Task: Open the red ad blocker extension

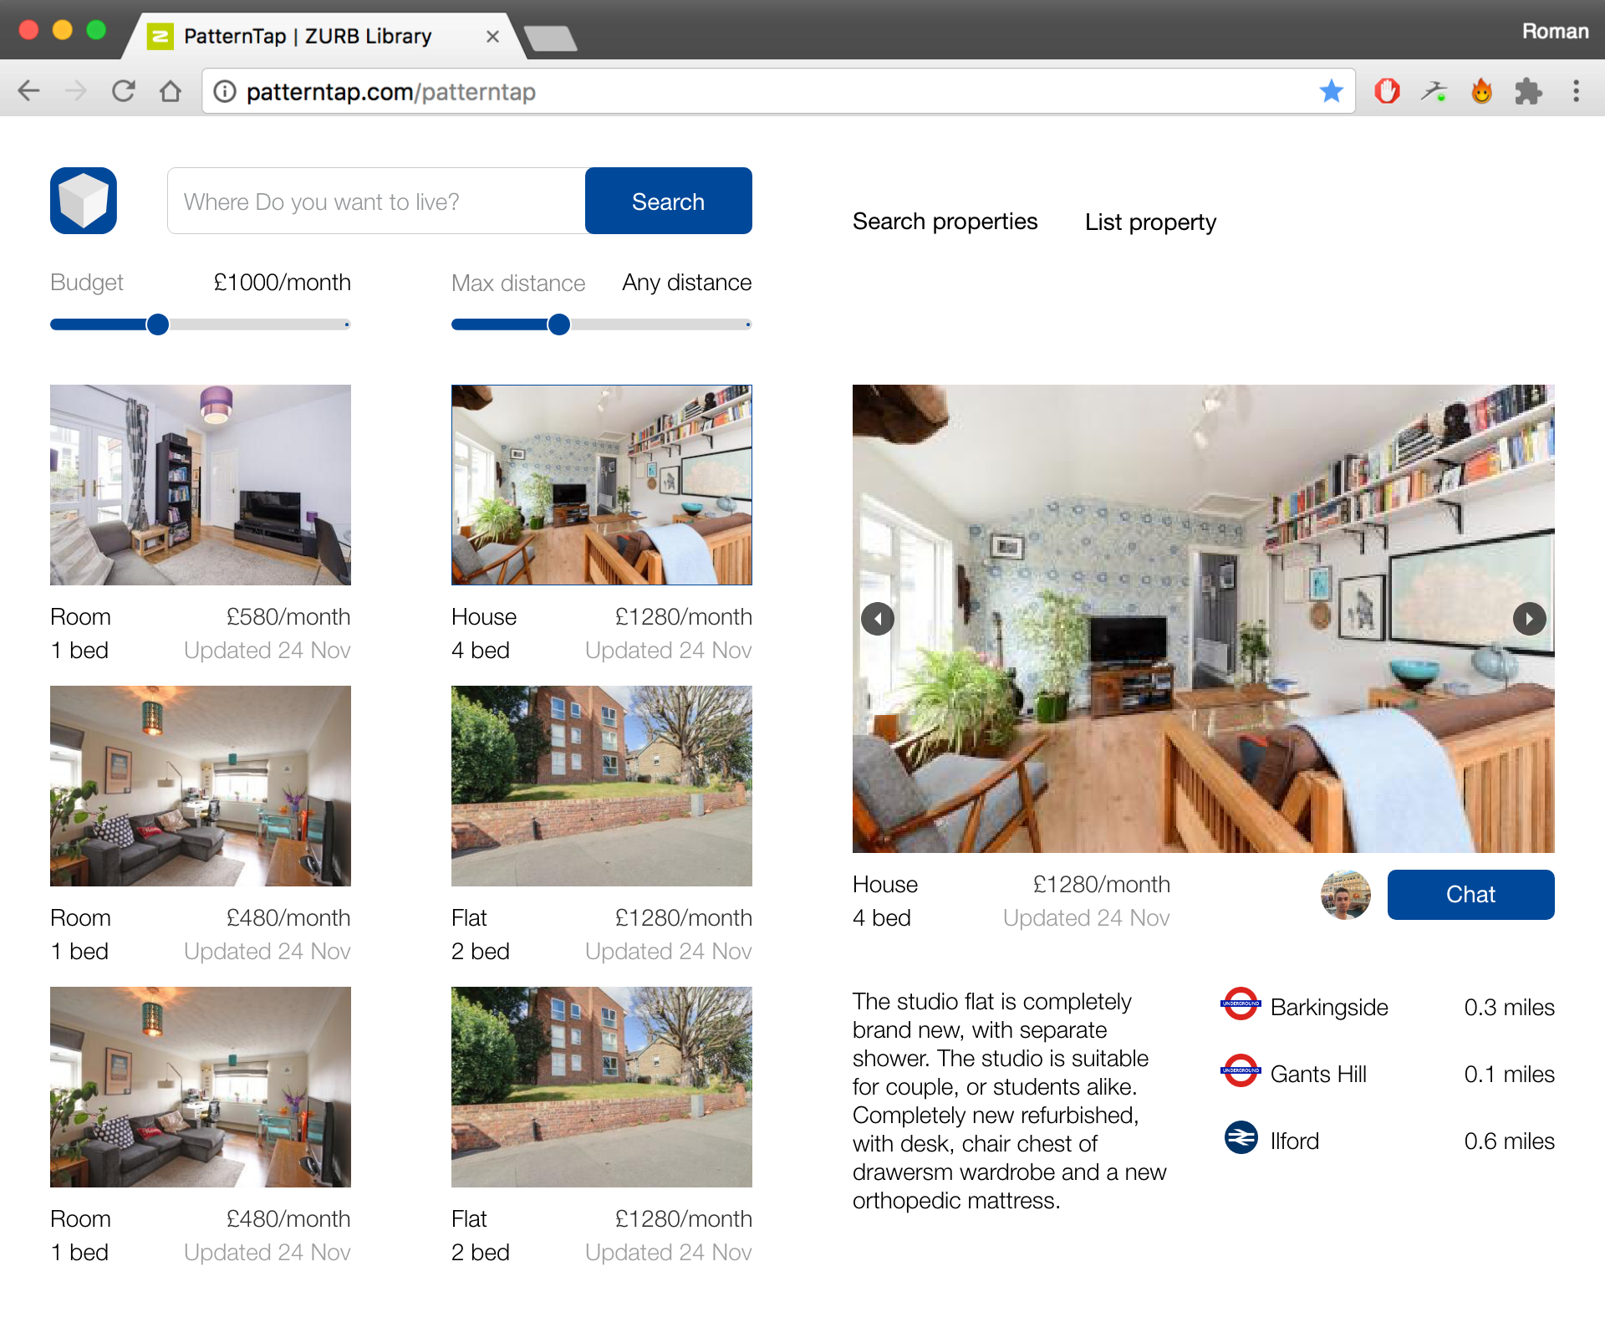Action: pyautogui.click(x=1387, y=91)
